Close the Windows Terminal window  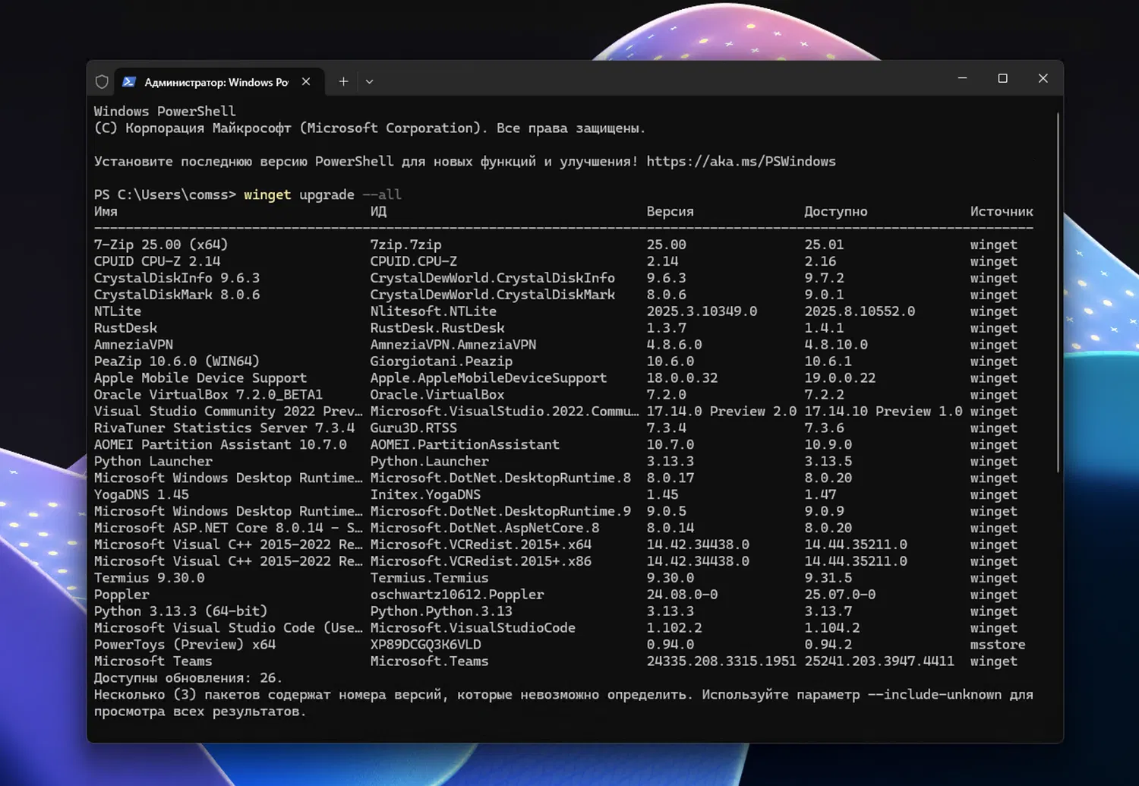click(1043, 78)
